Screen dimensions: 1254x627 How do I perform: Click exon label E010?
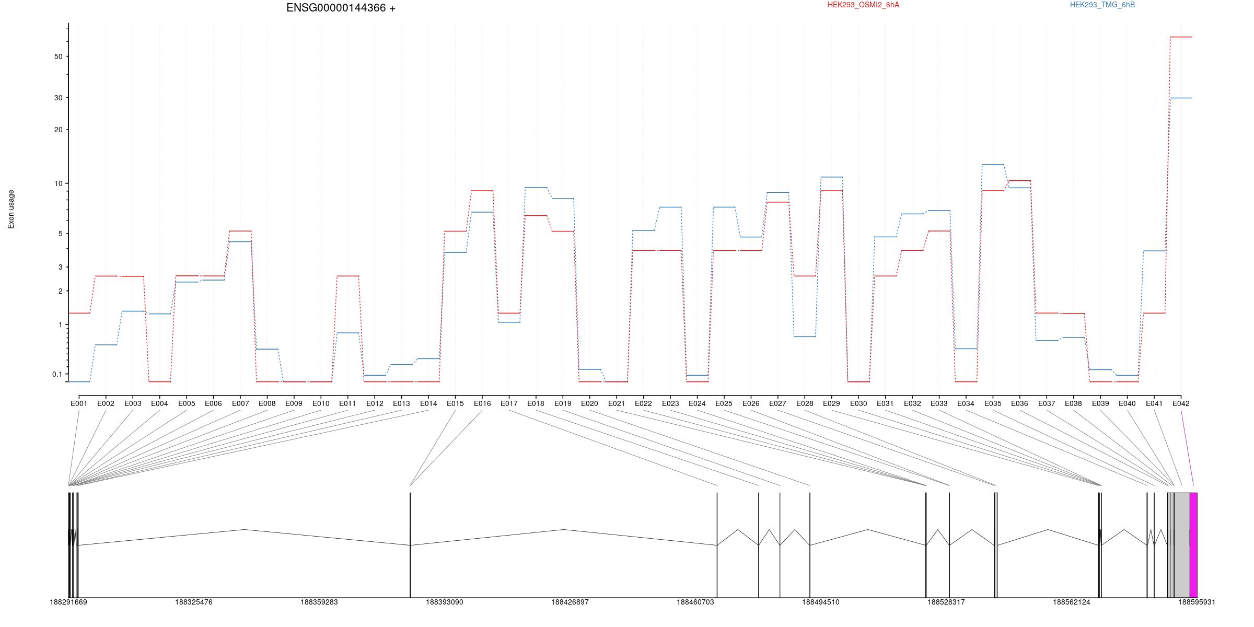[321, 403]
